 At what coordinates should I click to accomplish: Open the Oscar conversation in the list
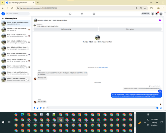pos(16,67)
